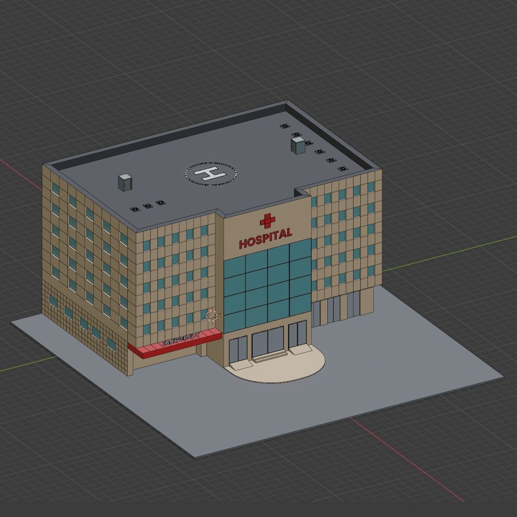Select the 3D cursor near the emergency entrance
Viewport: 517px width, 517px height.
213,316
